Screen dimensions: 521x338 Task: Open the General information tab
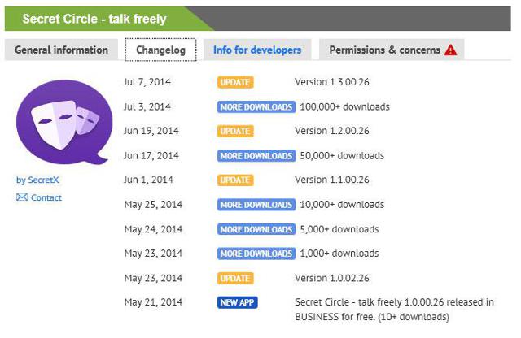pyautogui.click(x=62, y=50)
